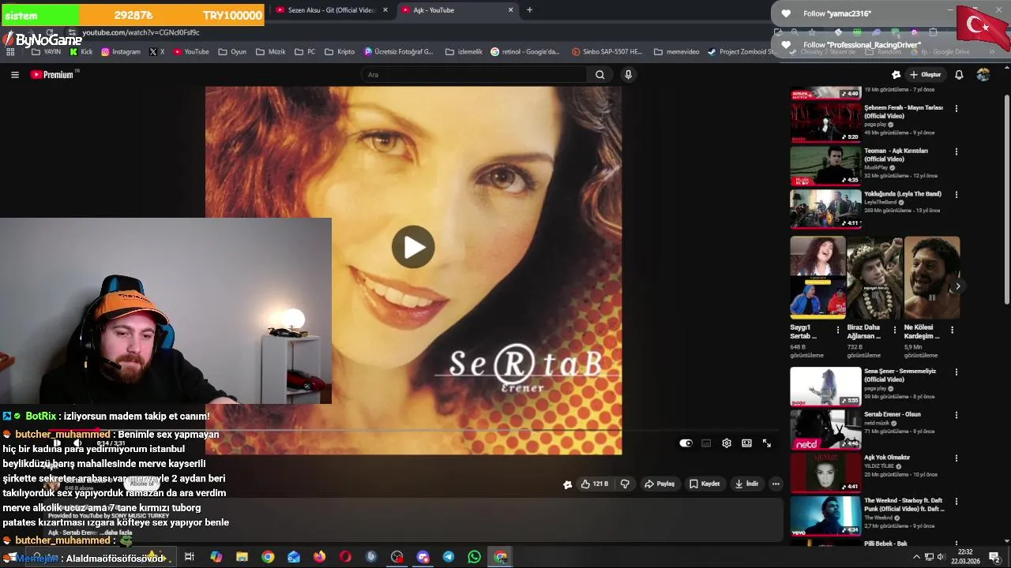Open the X bookmark
1011x568 pixels.
click(157, 52)
